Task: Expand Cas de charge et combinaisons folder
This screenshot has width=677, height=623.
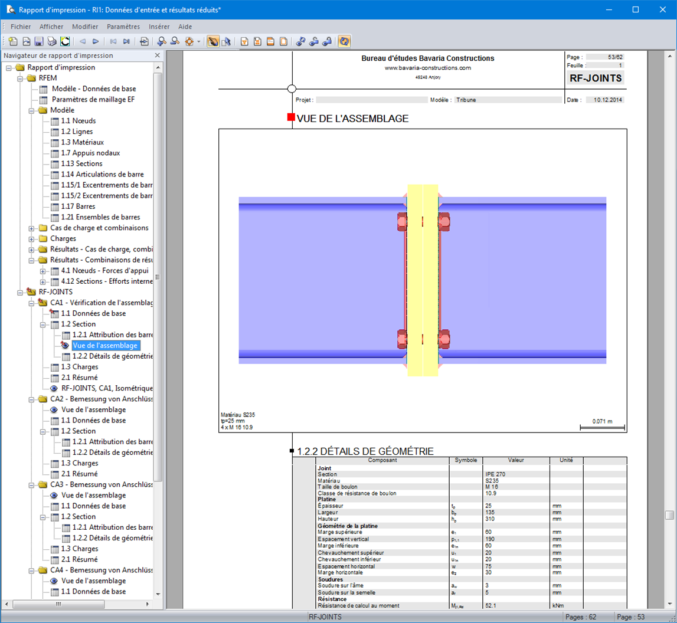Action: (x=31, y=228)
